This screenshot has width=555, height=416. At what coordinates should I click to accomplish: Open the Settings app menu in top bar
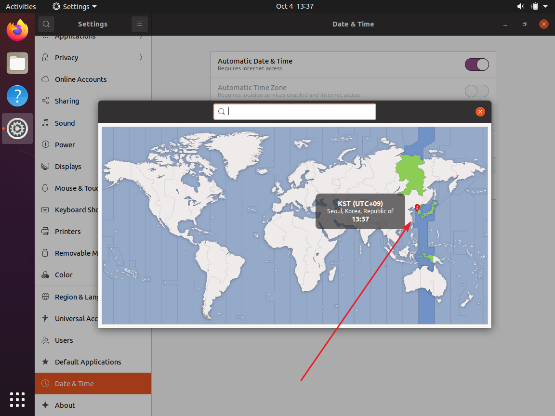(x=75, y=6)
